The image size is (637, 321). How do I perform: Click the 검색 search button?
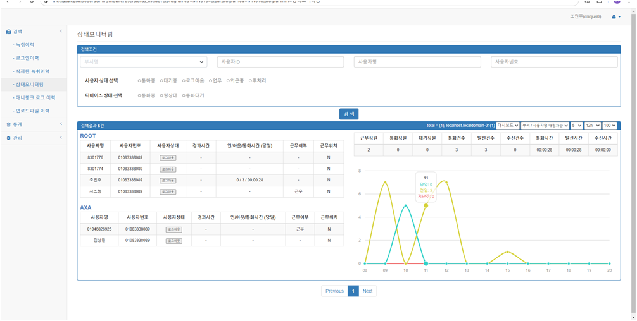point(349,114)
